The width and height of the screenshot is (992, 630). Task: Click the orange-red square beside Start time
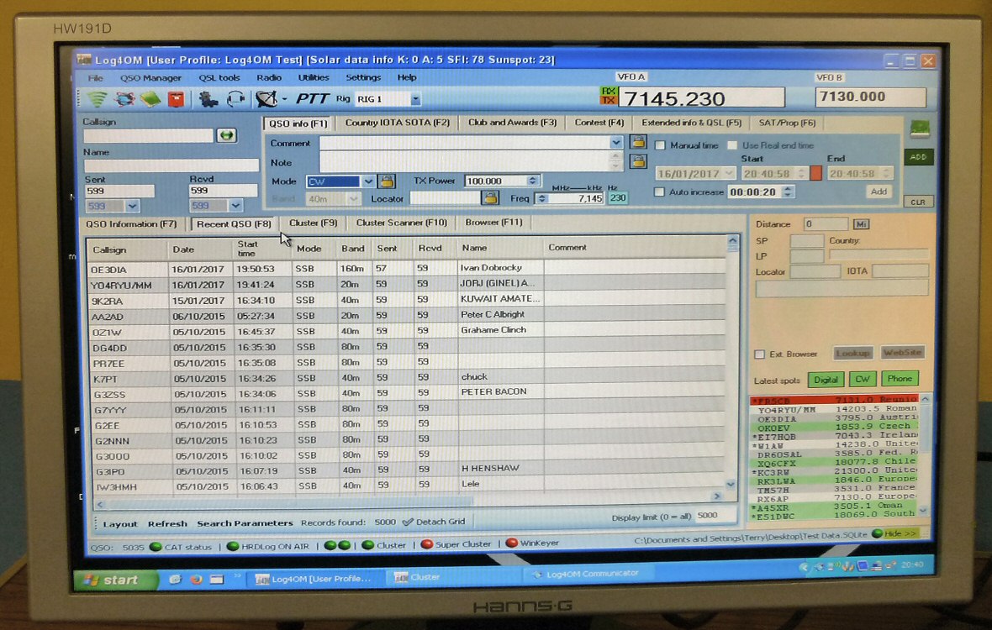click(x=815, y=173)
